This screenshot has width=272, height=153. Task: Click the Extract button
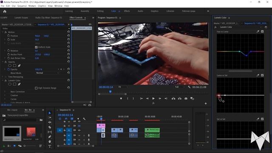[180, 99]
